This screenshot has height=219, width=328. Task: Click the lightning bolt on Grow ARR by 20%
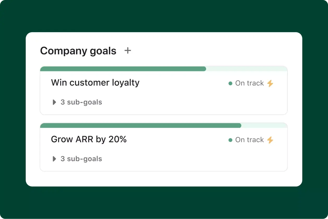pos(271,140)
